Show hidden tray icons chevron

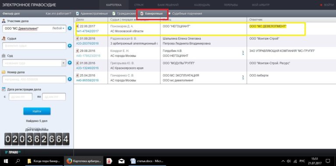[283, 161]
